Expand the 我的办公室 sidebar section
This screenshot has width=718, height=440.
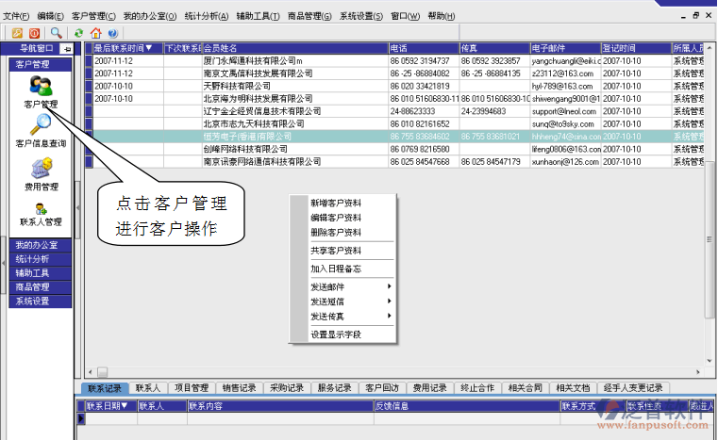click(41, 245)
